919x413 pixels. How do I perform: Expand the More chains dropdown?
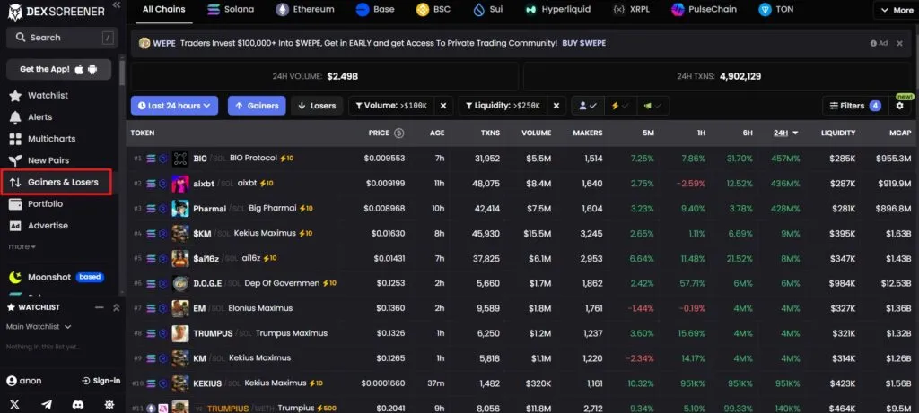[895, 10]
